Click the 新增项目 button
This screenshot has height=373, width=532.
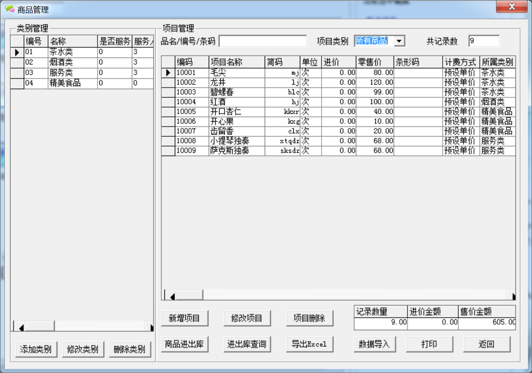pos(184,318)
